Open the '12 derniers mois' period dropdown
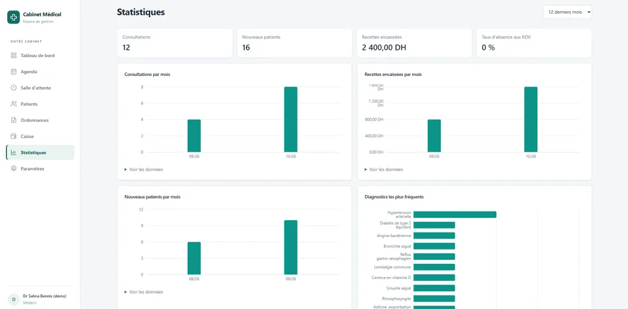Screen dimensions: 628x309 coord(567,12)
